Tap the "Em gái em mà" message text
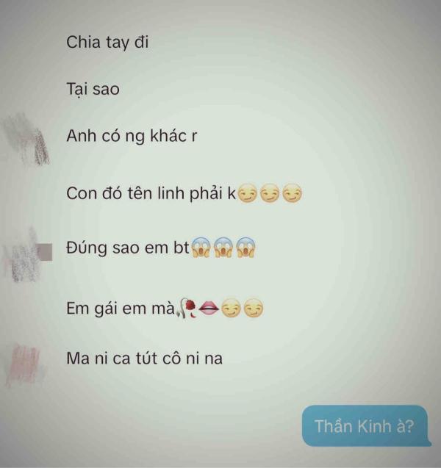This screenshot has height=468, width=441. (121, 309)
